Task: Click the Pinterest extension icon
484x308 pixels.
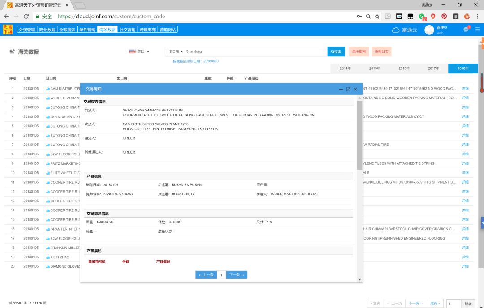Action: click(x=444, y=17)
